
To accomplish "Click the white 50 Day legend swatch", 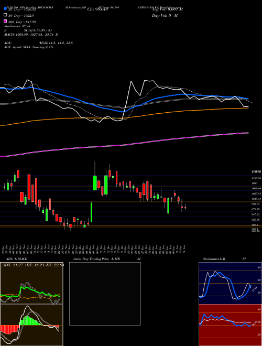I will (x=6, y=15).
